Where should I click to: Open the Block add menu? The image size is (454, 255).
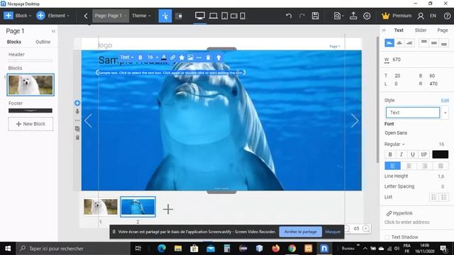17,16
